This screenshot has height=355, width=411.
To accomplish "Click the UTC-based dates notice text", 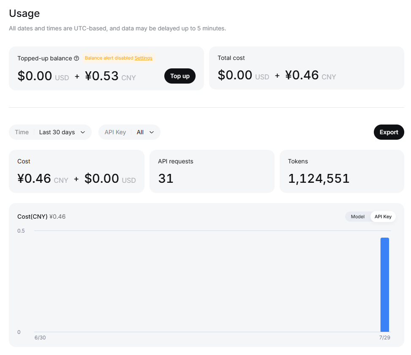I will point(117,28).
